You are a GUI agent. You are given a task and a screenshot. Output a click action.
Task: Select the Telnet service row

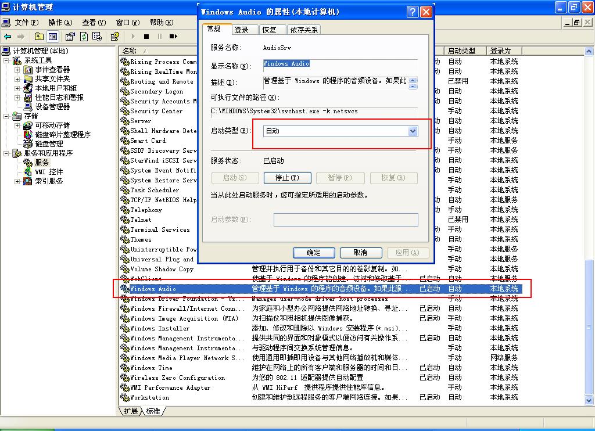[x=159, y=220]
